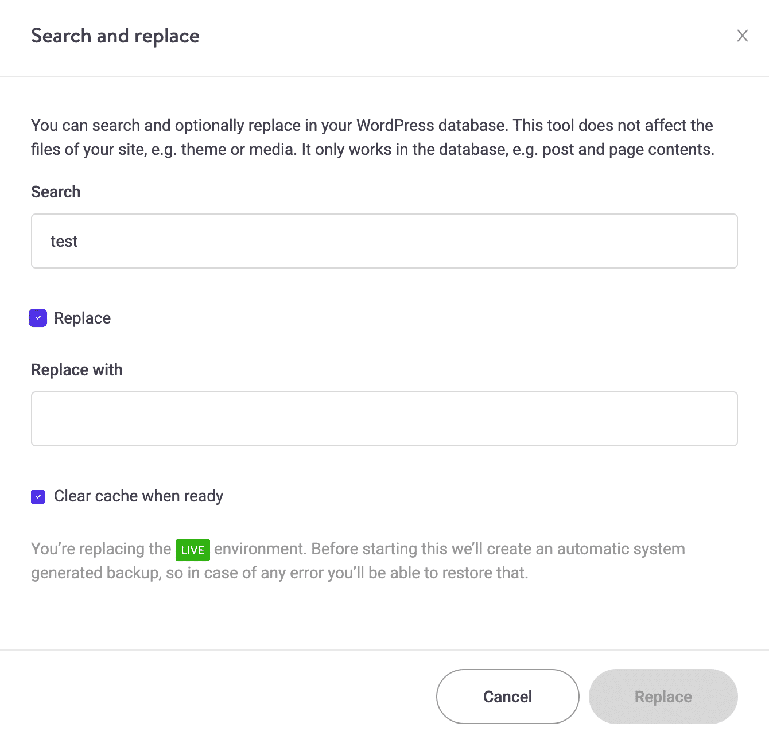This screenshot has width=769, height=739.
Task: Click the "Replace" label next to its checkbox
Action: [82, 318]
